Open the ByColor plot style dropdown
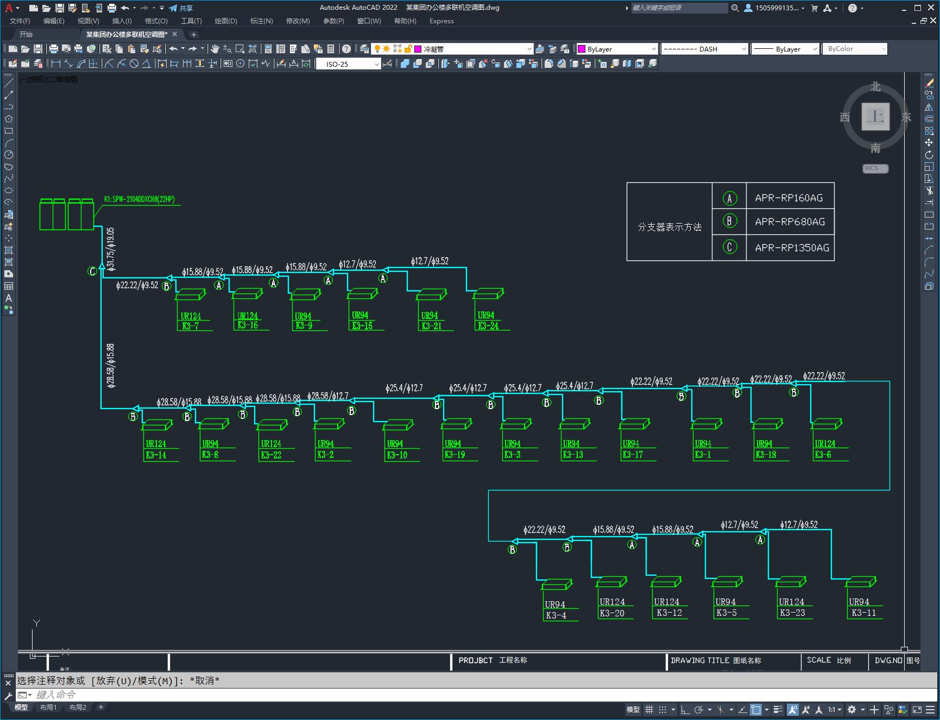 click(883, 49)
